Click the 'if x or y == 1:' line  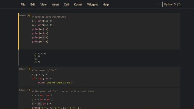tap(42, 79)
